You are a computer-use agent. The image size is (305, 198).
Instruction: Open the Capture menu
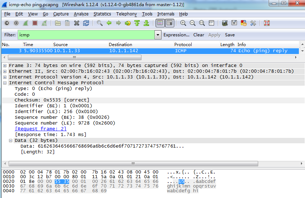61,14
